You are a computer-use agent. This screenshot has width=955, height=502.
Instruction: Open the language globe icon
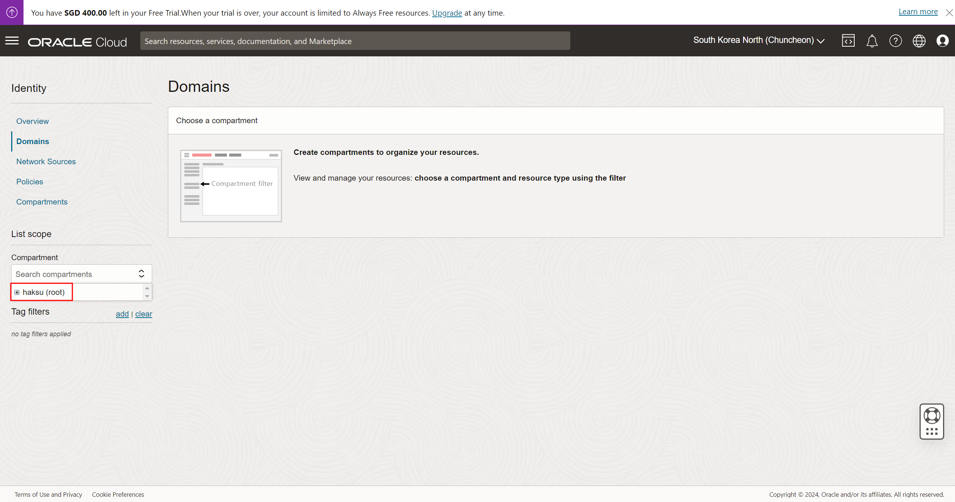[x=919, y=41]
